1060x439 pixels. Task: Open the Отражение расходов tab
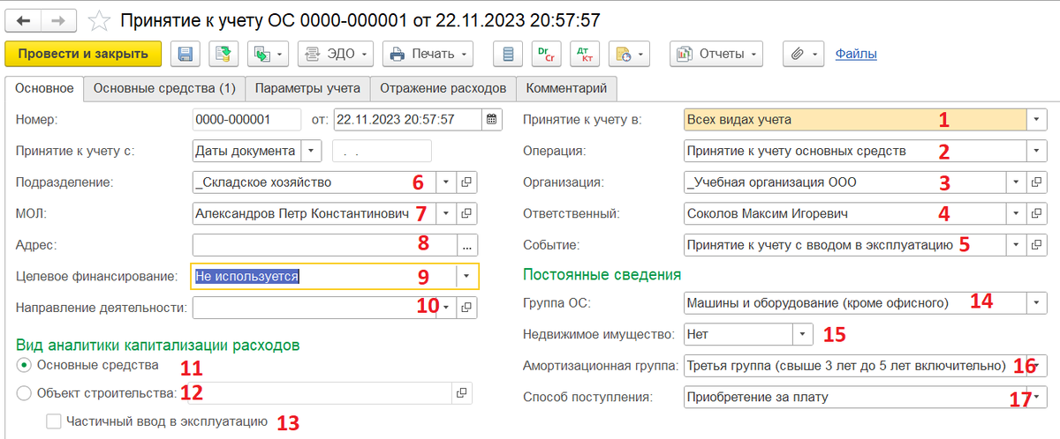pyautogui.click(x=443, y=88)
